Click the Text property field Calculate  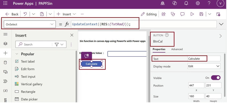click(204, 59)
